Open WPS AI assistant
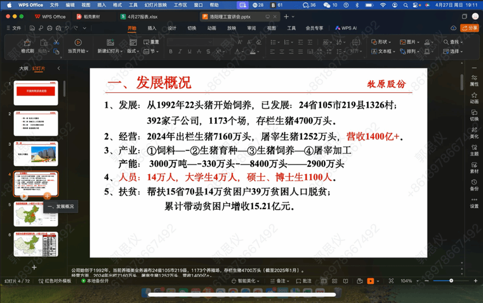This screenshot has height=303, width=483. 346,28
